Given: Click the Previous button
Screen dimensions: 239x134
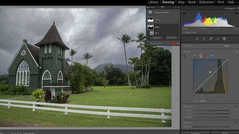Looking at the screenshot, I should [195, 133].
